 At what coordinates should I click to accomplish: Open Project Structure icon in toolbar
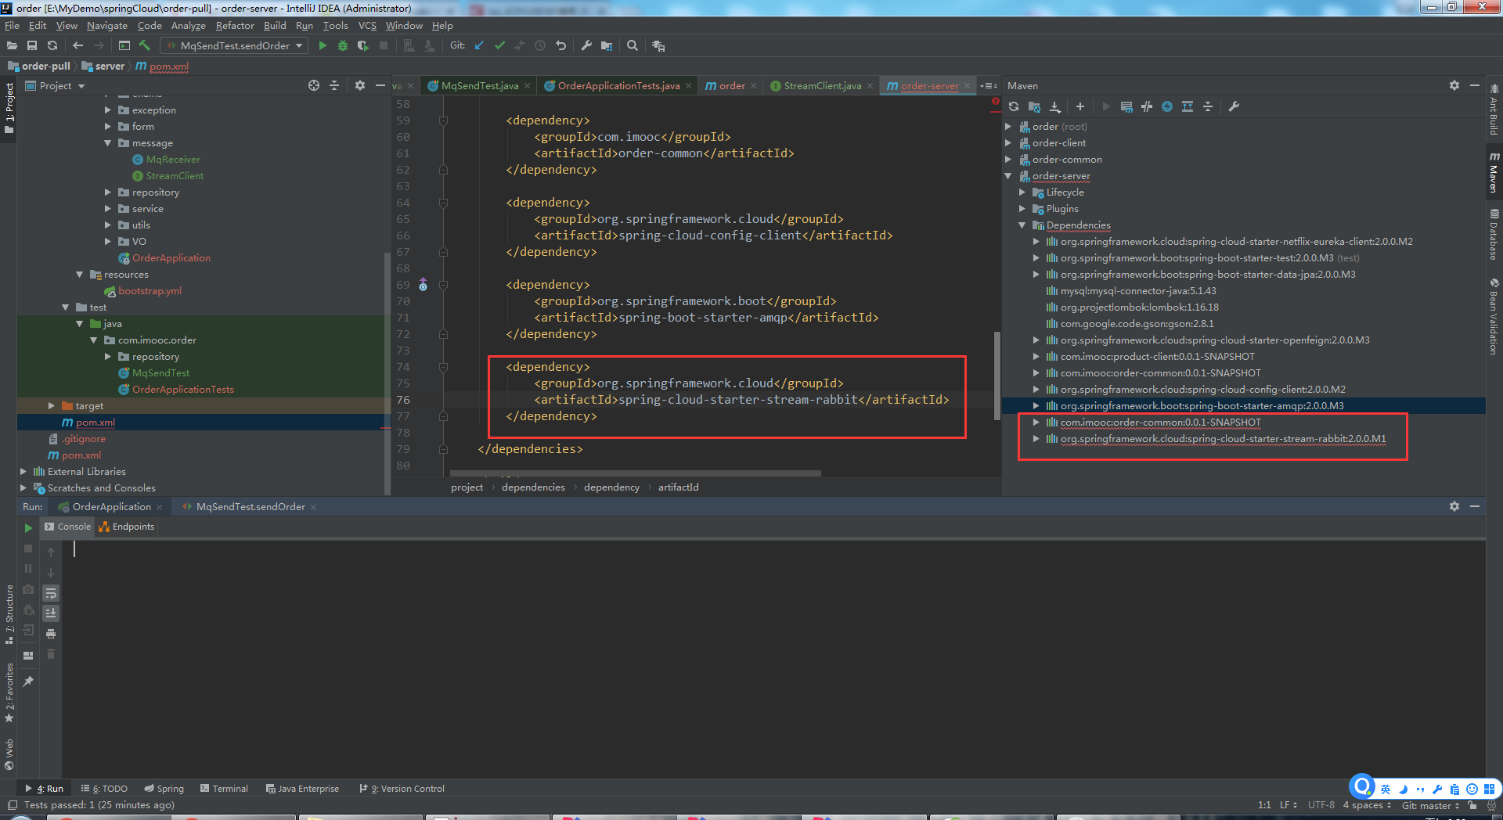coord(607,46)
